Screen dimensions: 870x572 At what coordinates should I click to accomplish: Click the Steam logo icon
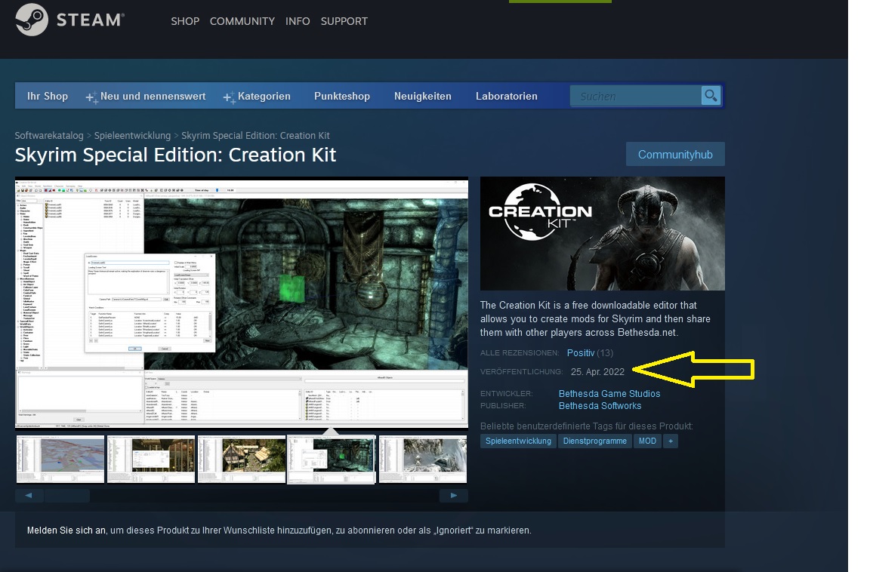tap(32, 20)
